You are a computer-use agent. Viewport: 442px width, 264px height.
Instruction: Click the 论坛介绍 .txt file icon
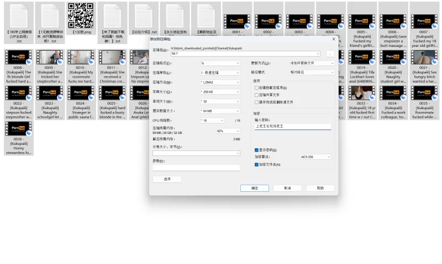tap(144, 16)
